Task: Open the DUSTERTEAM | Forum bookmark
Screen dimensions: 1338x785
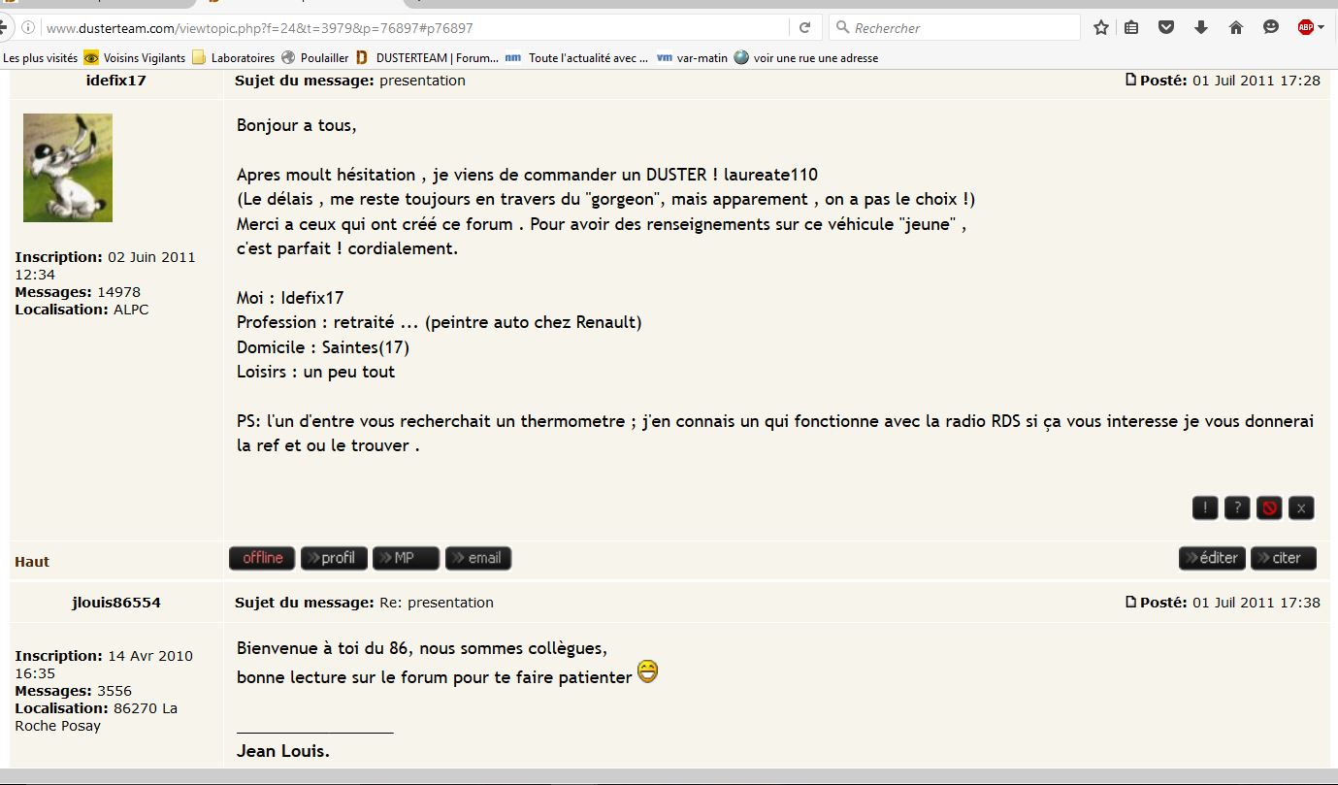Action: (x=427, y=58)
